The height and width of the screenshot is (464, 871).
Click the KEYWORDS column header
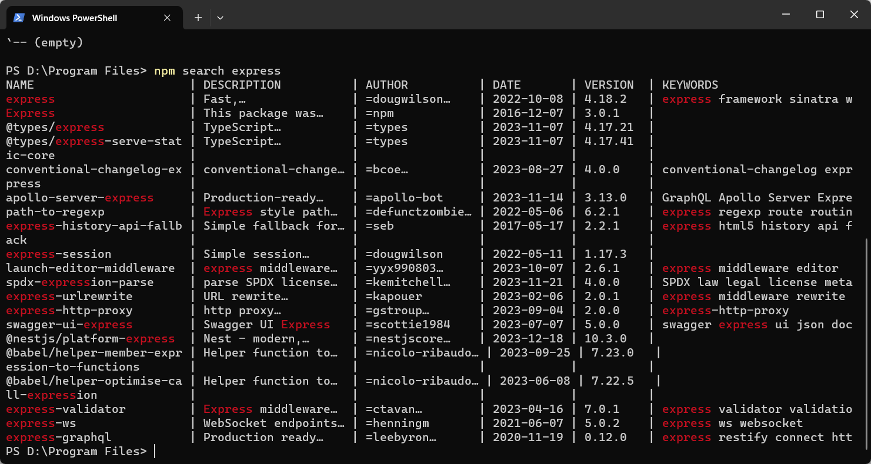690,85
